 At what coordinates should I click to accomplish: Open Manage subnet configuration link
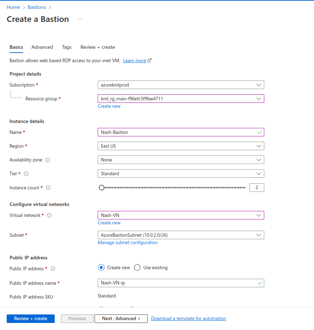(128, 243)
